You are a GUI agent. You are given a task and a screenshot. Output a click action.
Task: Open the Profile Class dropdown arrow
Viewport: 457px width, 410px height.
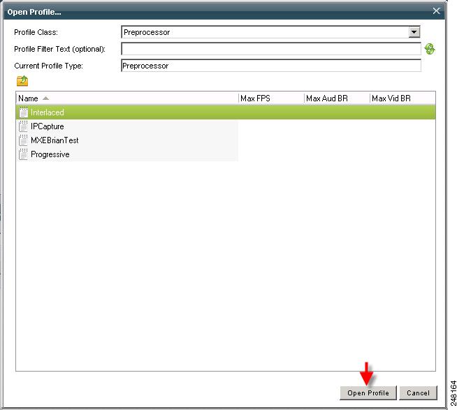point(414,32)
